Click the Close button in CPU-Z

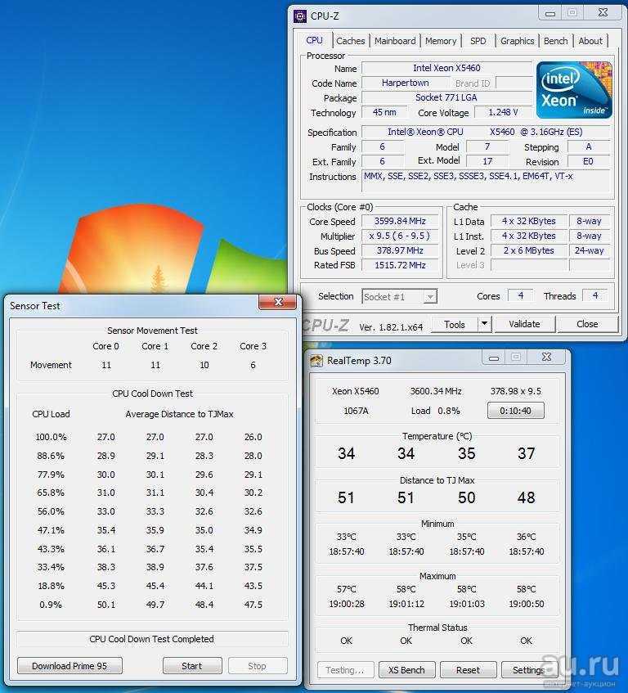[587, 324]
